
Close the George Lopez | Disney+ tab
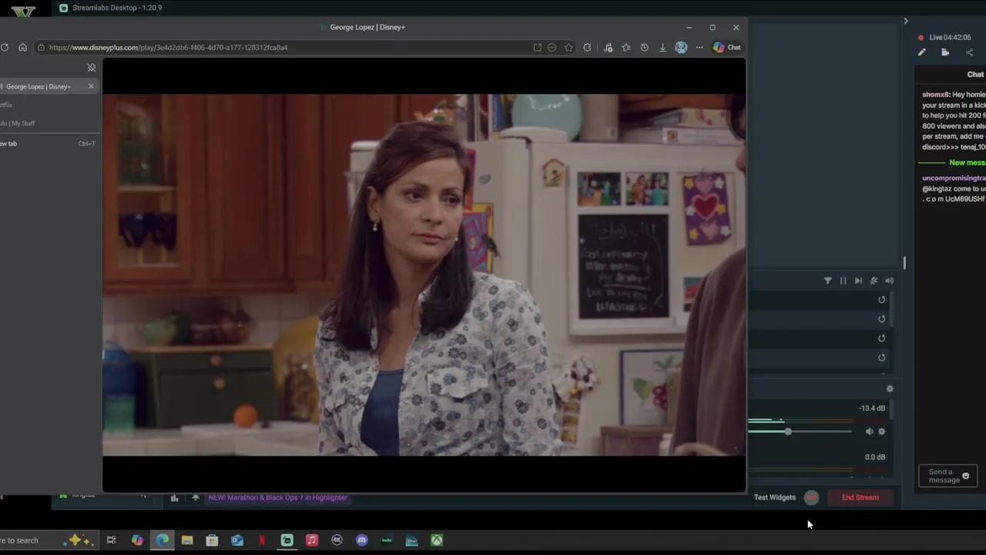[x=91, y=86]
